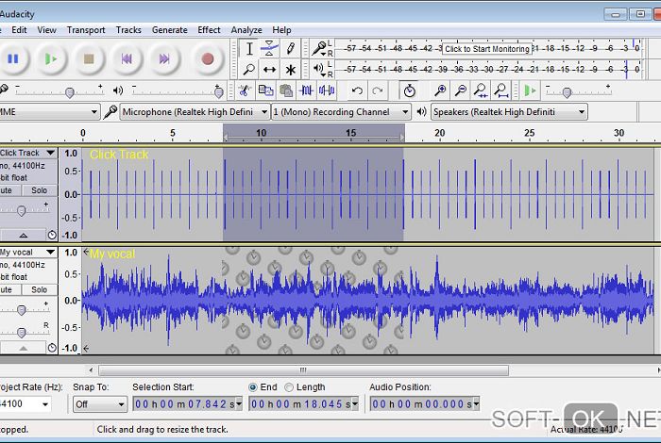Click the Zoom Out icon

[x=461, y=90]
